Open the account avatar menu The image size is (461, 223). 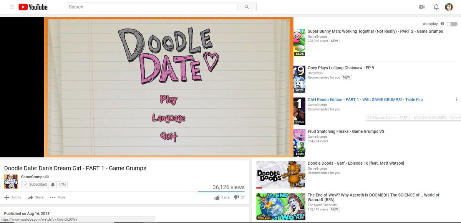pos(449,7)
